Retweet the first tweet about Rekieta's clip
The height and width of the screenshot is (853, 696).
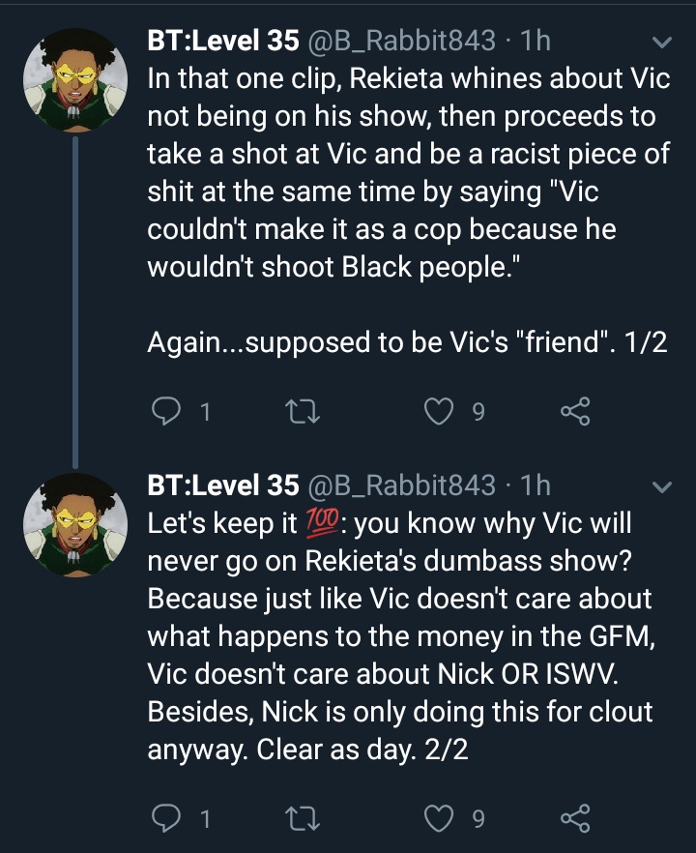coord(303,411)
